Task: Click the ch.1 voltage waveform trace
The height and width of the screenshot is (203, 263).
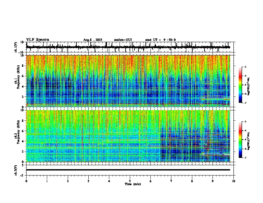Action: coord(128,47)
